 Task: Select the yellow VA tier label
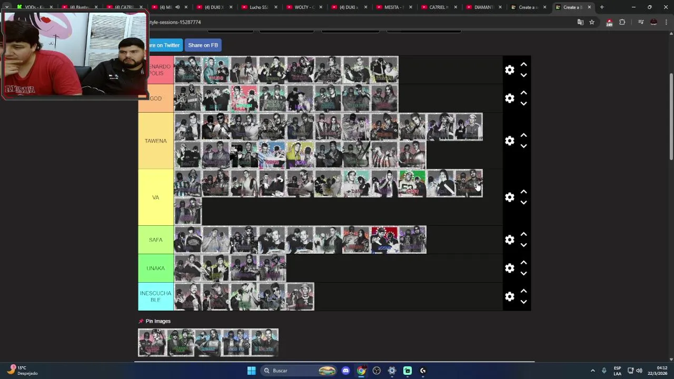coord(156,197)
